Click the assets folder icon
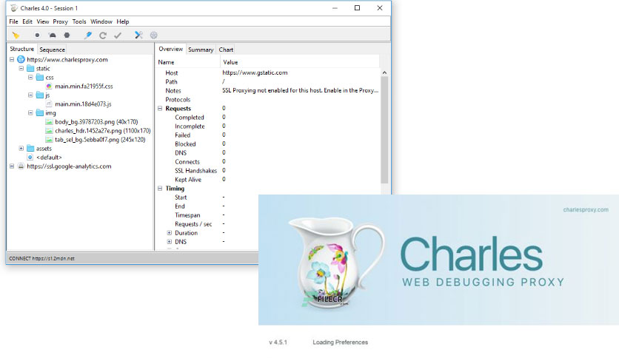The height and width of the screenshot is (358, 619). pos(30,149)
